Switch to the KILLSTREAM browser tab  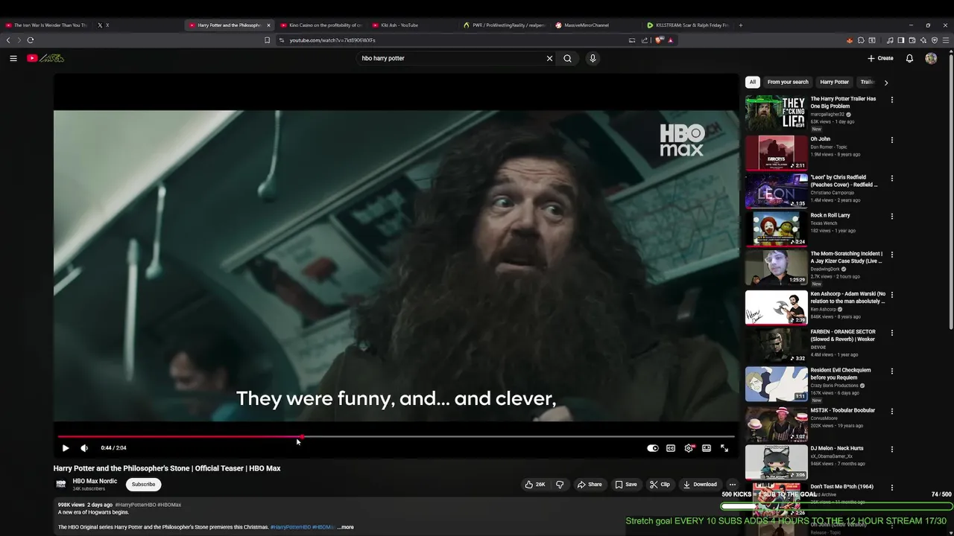coord(688,25)
